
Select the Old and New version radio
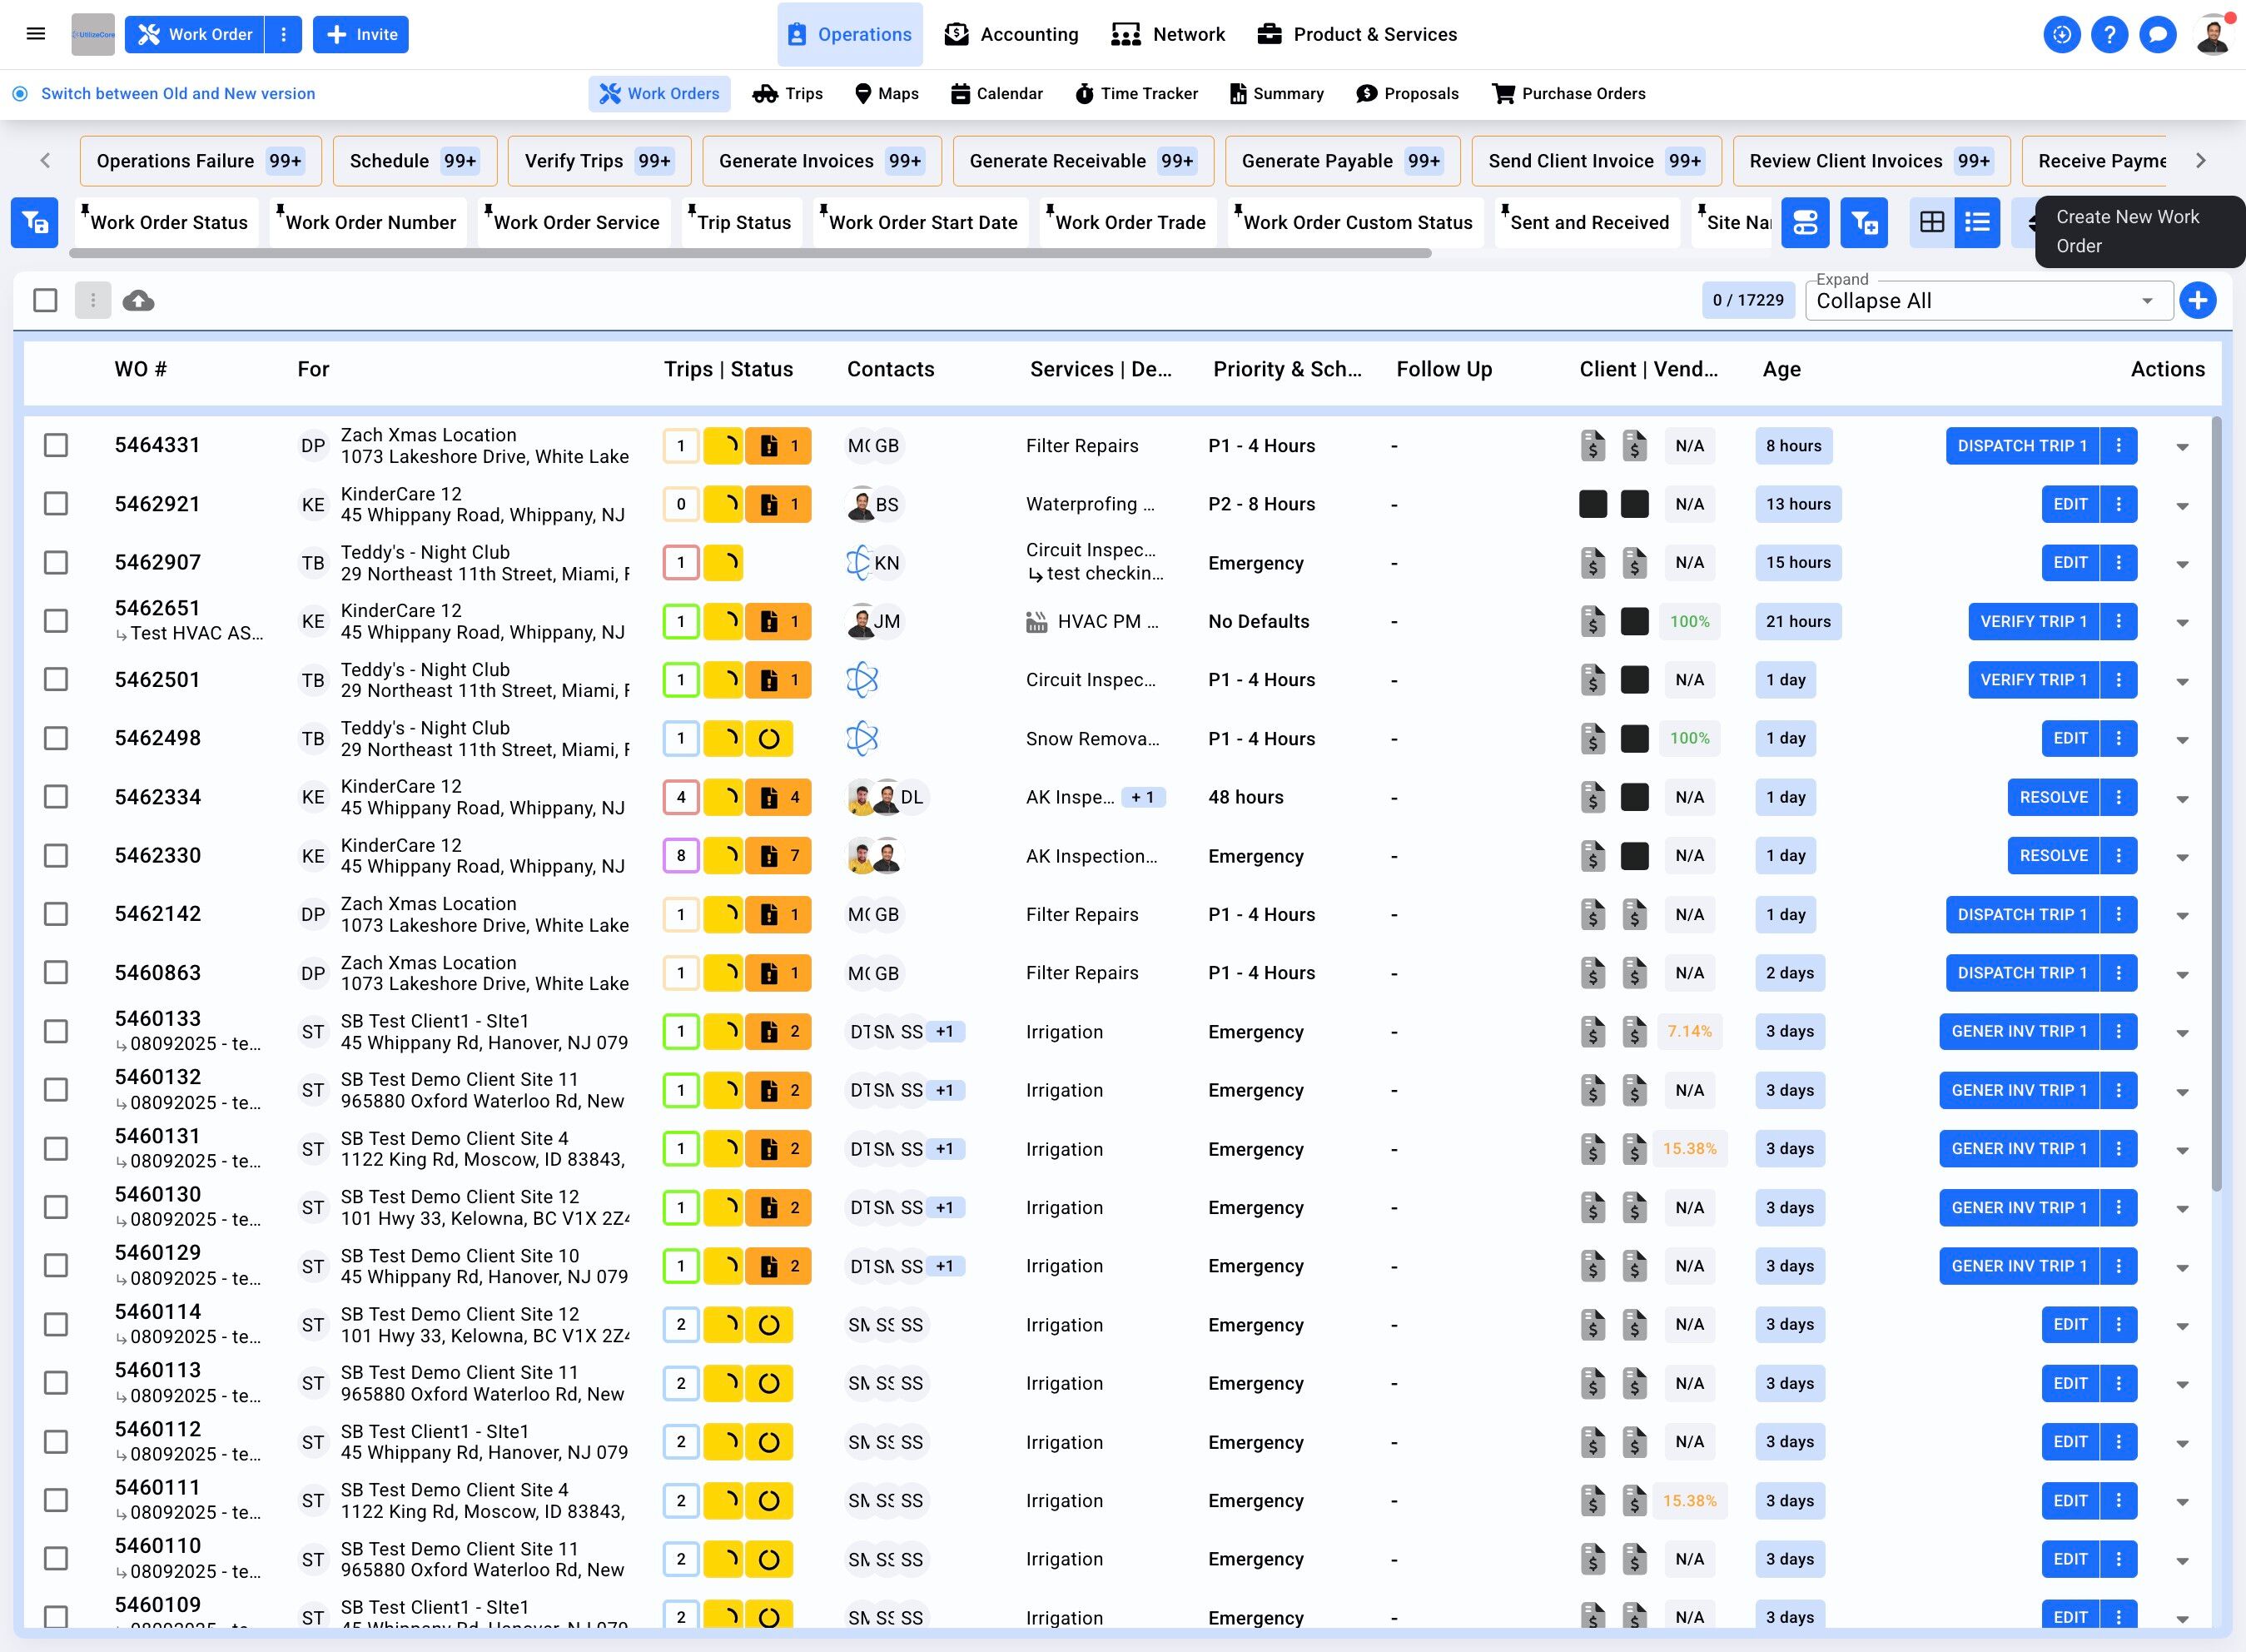(20, 93)
